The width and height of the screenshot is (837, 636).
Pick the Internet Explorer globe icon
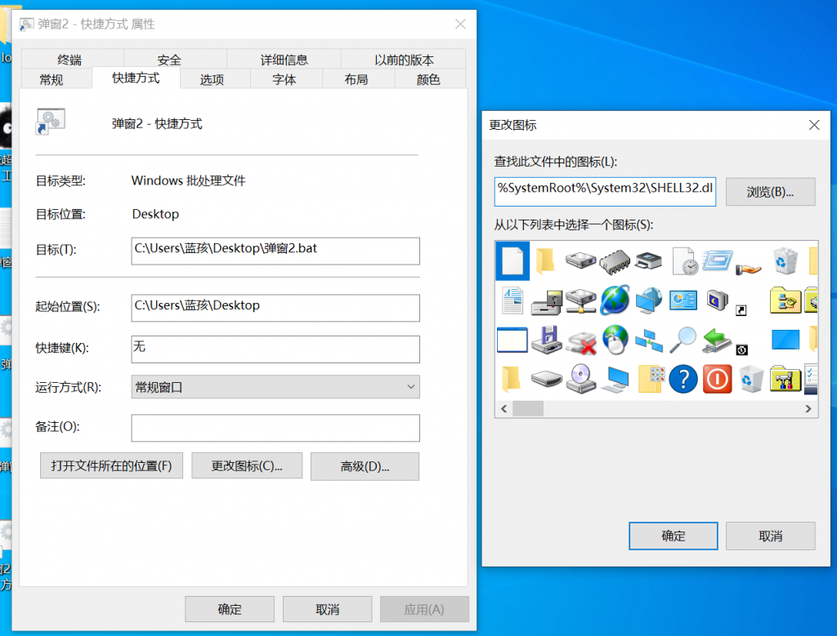(615, 300)
